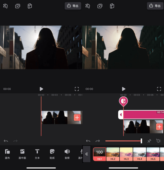This screenshot has height=170, width=164.
Task: Click left trim handle of pink filter clip
Action: pyautogui.click(x=121, y=115)
